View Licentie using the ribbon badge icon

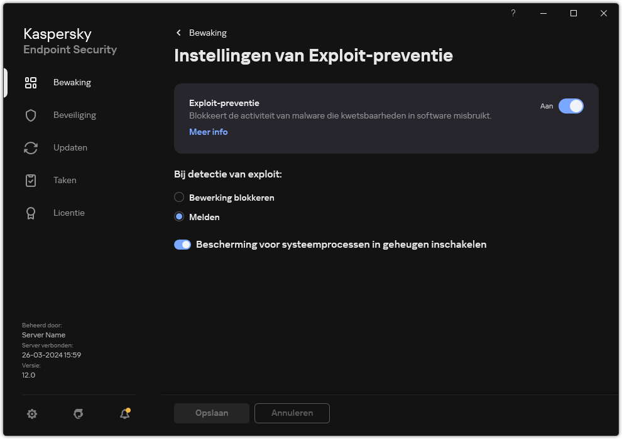(30, 213)
